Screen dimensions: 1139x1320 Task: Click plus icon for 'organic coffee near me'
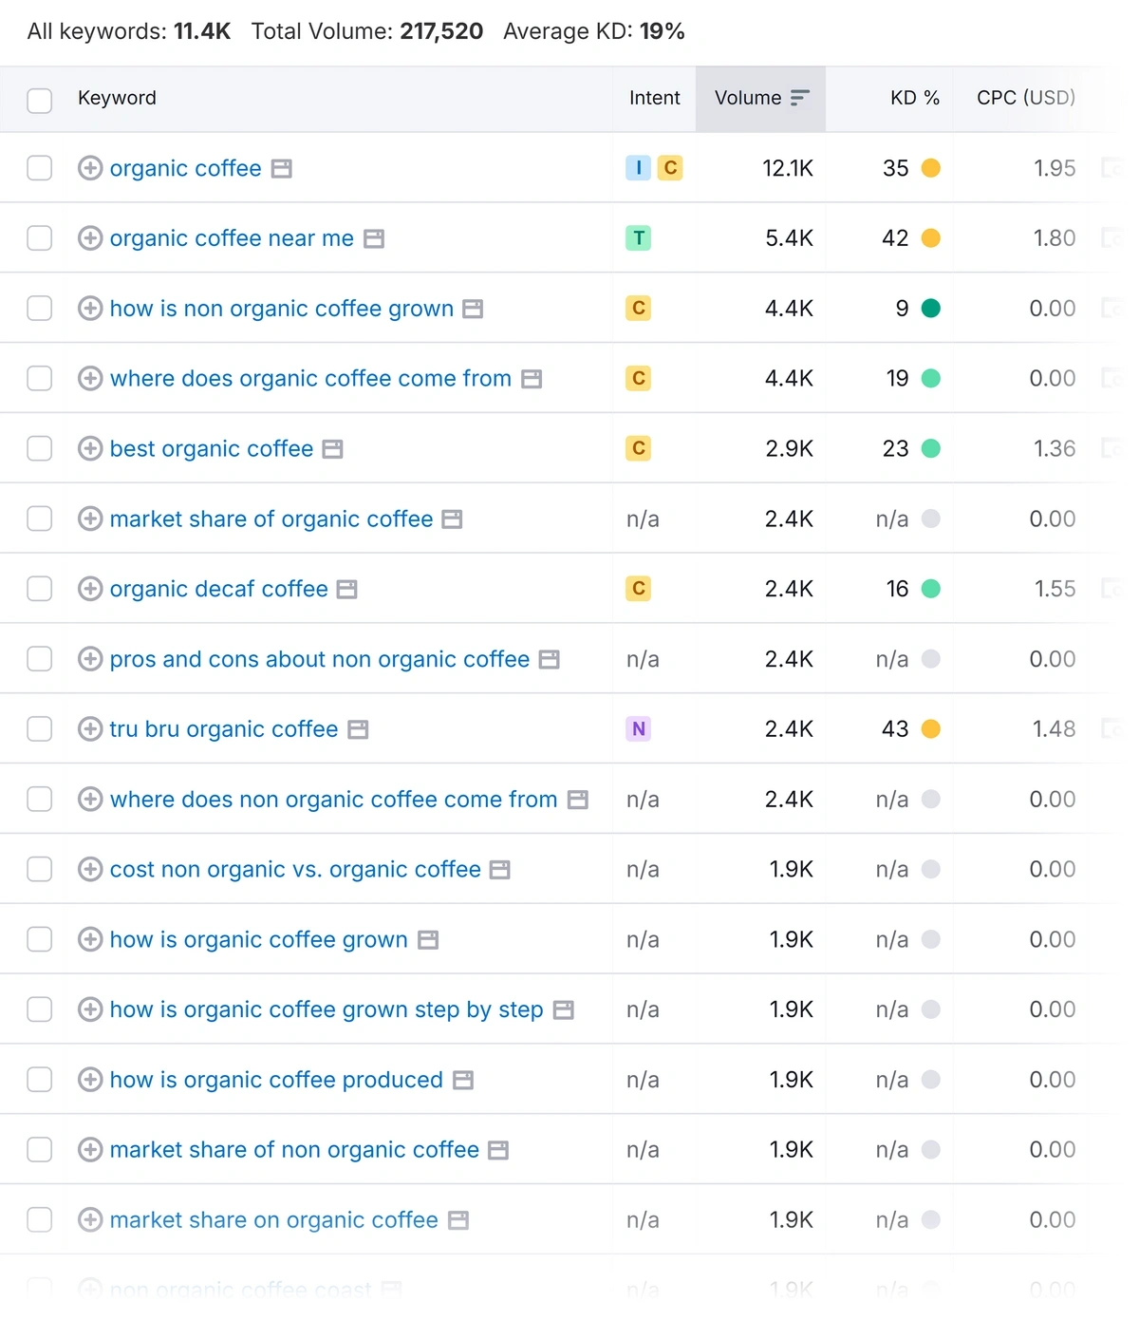[x=90, y=237]
